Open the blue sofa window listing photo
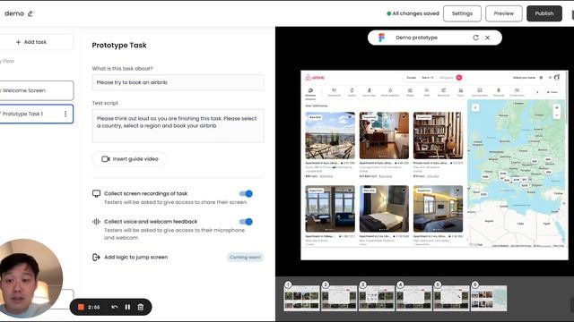The width and height of the screenshot is (574, 322). (x=330, y=208)
